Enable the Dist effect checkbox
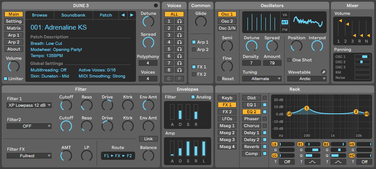 pyautogui.click(x=265, y=98)
